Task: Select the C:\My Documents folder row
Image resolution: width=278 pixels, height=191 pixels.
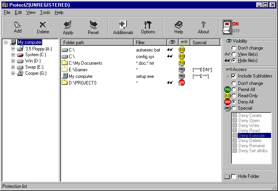Action: [141, 63]
